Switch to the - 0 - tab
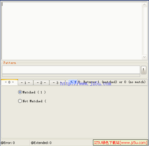 point(9,82)
